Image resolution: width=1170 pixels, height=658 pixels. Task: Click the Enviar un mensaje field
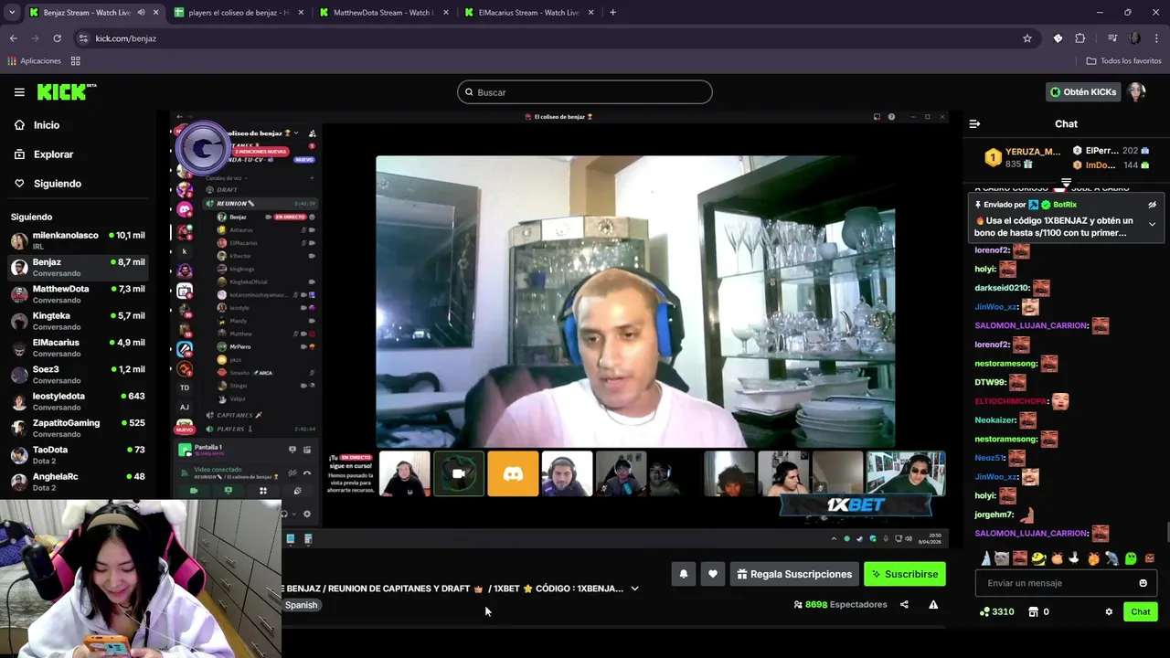pos(1066,583)
